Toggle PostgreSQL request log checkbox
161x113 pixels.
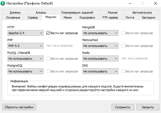(x=48, y=71)
